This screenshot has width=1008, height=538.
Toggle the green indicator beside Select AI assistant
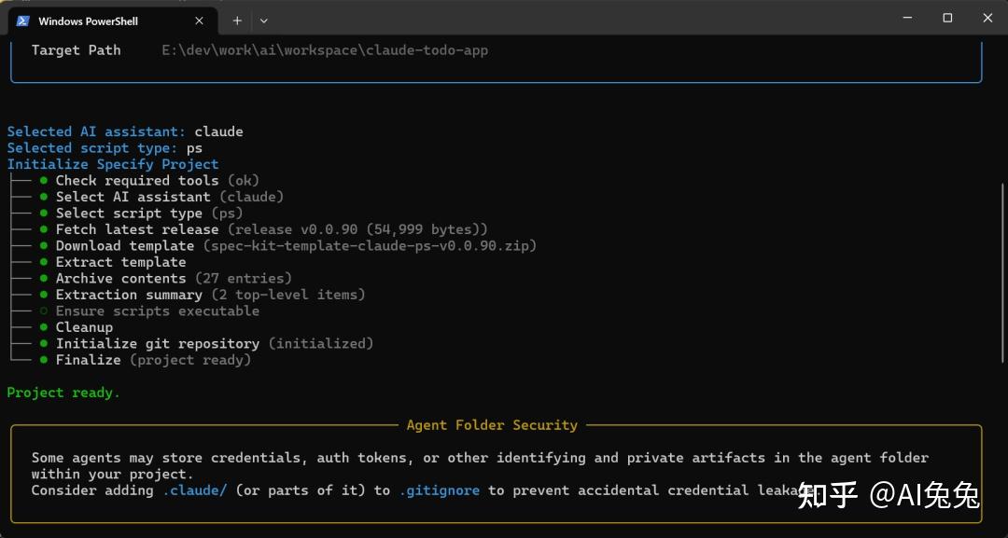click(43, 197)
